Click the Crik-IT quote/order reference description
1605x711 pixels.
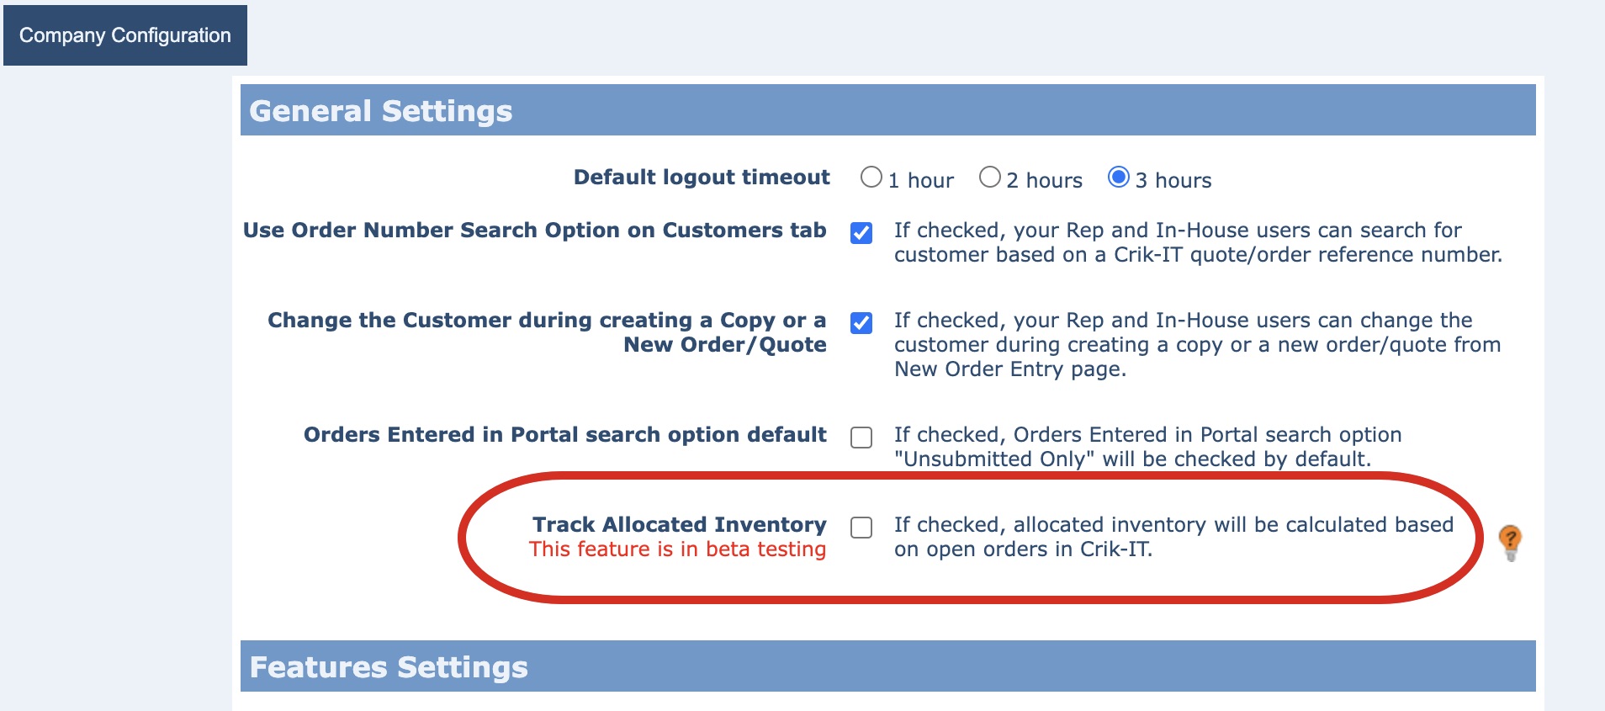(1197, 242)
